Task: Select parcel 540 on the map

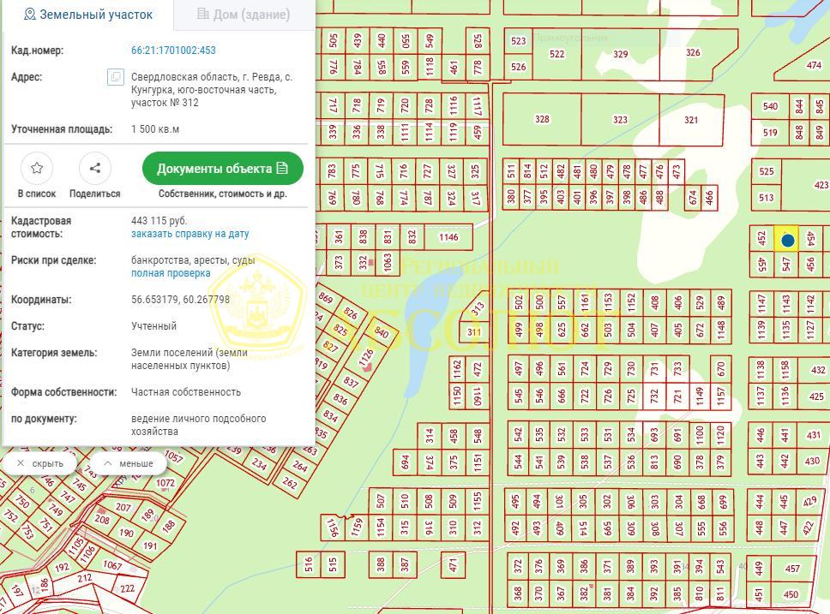Action: pyautogui.click(x=770, y=106)
